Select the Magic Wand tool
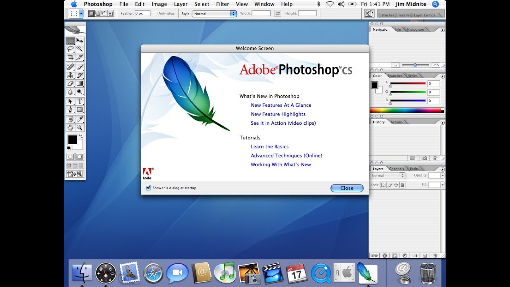Screen dimensions: 510x287 pos(80,49)
